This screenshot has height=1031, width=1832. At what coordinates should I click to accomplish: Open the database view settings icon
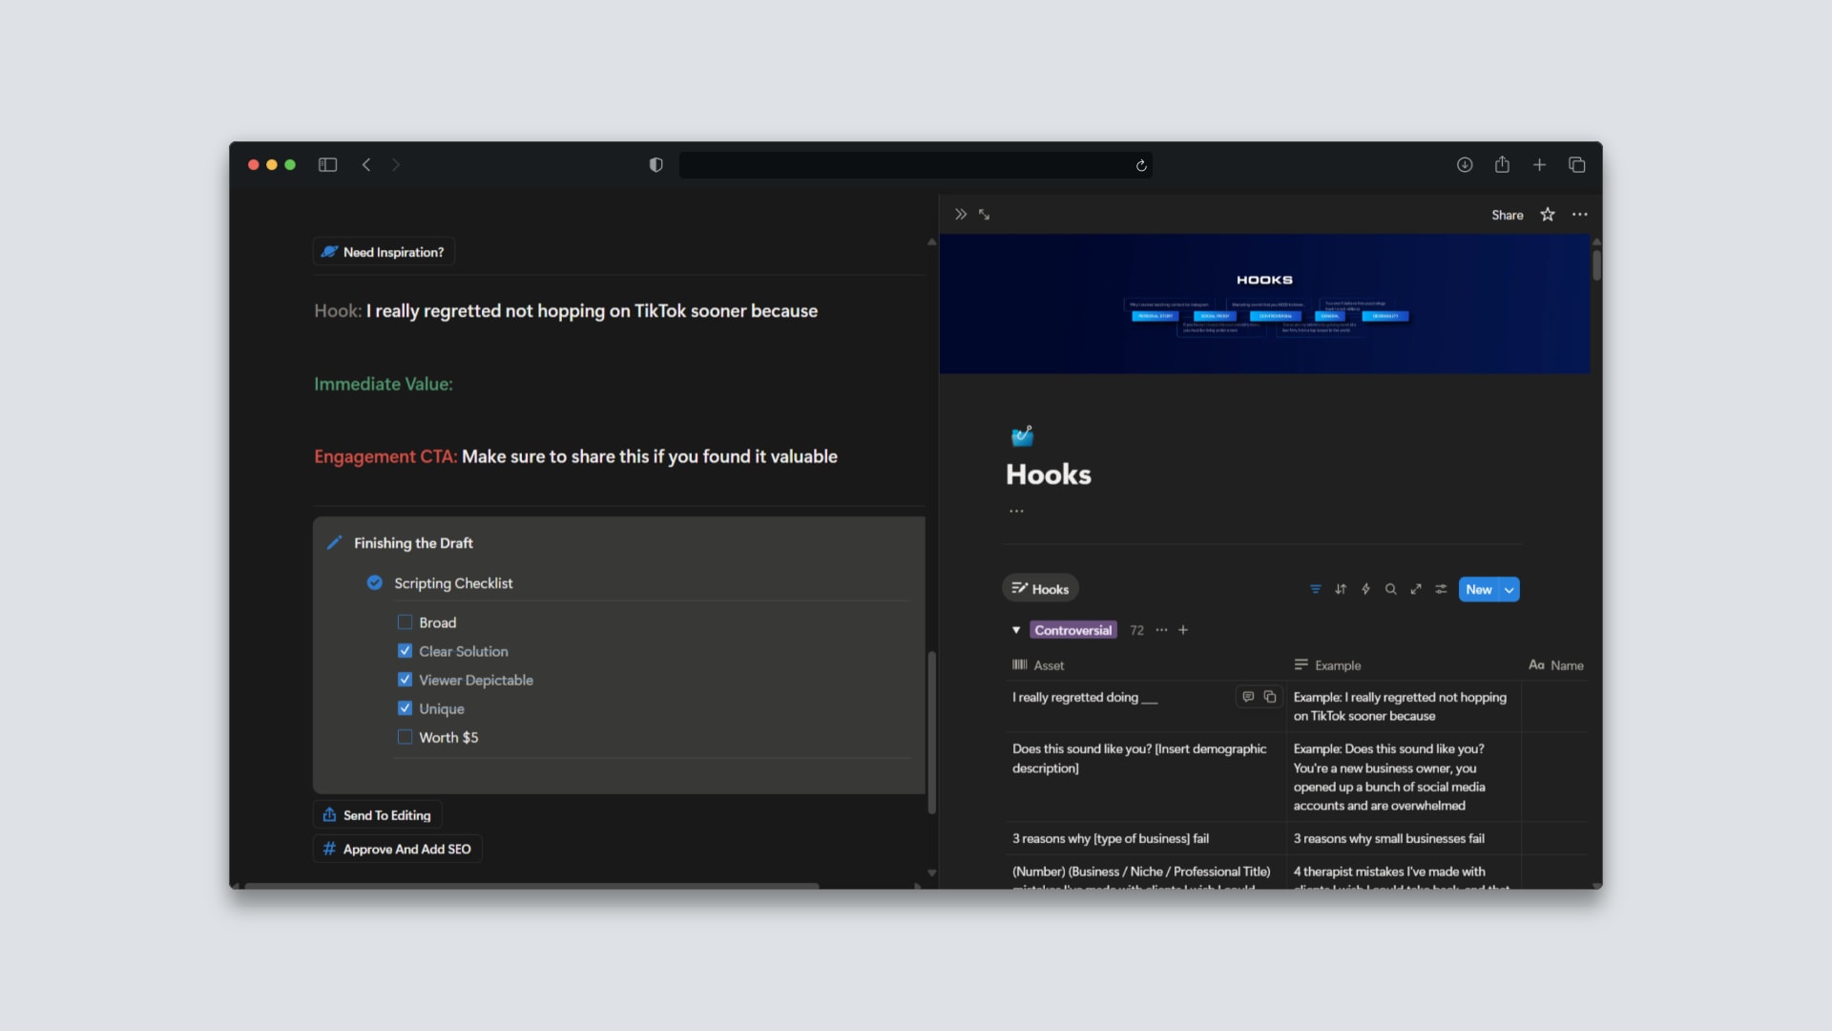(x=1441, y=589)
